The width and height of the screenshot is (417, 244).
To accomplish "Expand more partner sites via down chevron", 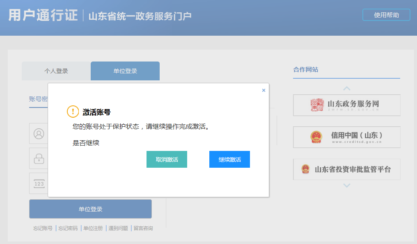I will tap(347, 185).
